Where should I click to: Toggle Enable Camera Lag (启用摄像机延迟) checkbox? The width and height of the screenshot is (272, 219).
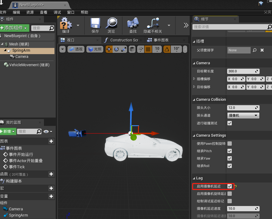click(230, 186)
